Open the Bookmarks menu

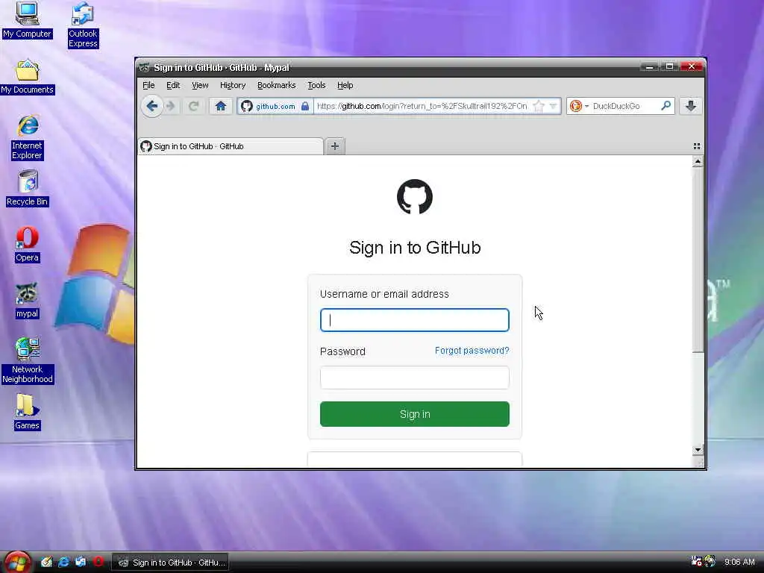(x=276, y=85)
